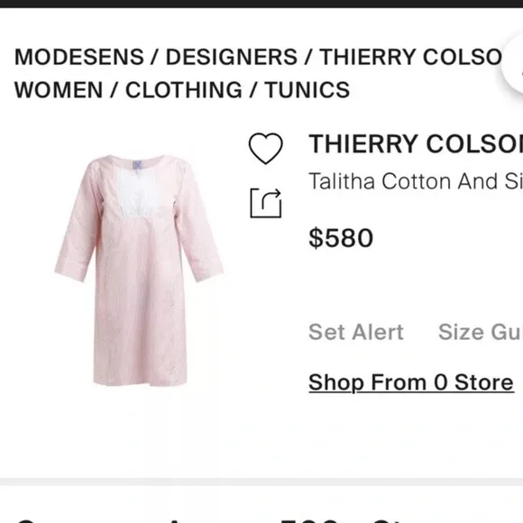523x523 pixels.
Task: View the pink tunic dress product photo
Action: [139, 271]
